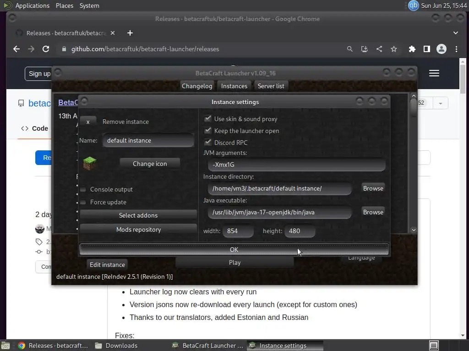
Task: Open the System menu
Action: (x=89, y=5)
